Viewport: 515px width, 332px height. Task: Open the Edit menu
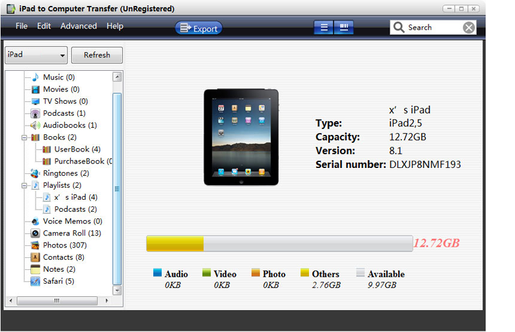tap(44, 26)
